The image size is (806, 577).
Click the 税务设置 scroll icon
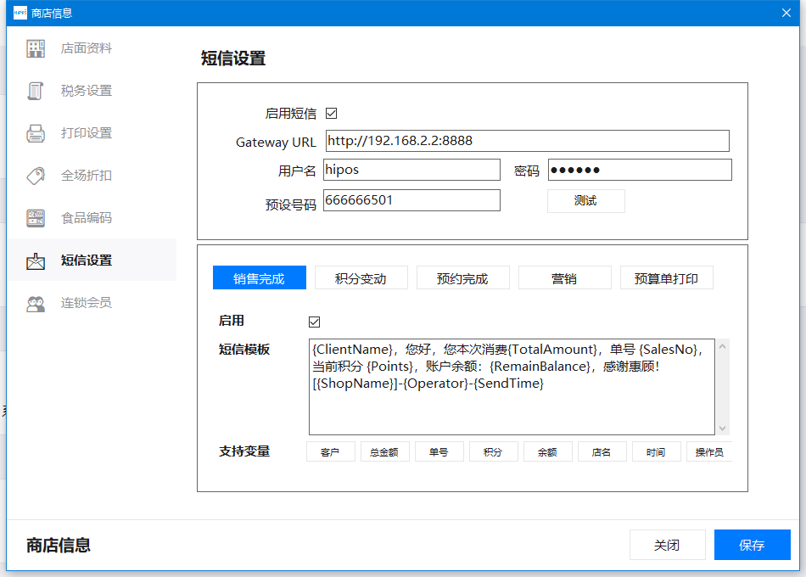(36, 91)
